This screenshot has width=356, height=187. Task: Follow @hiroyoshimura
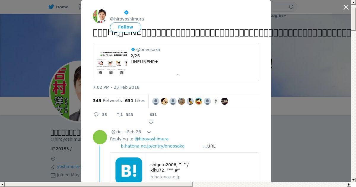pos(125,27)
